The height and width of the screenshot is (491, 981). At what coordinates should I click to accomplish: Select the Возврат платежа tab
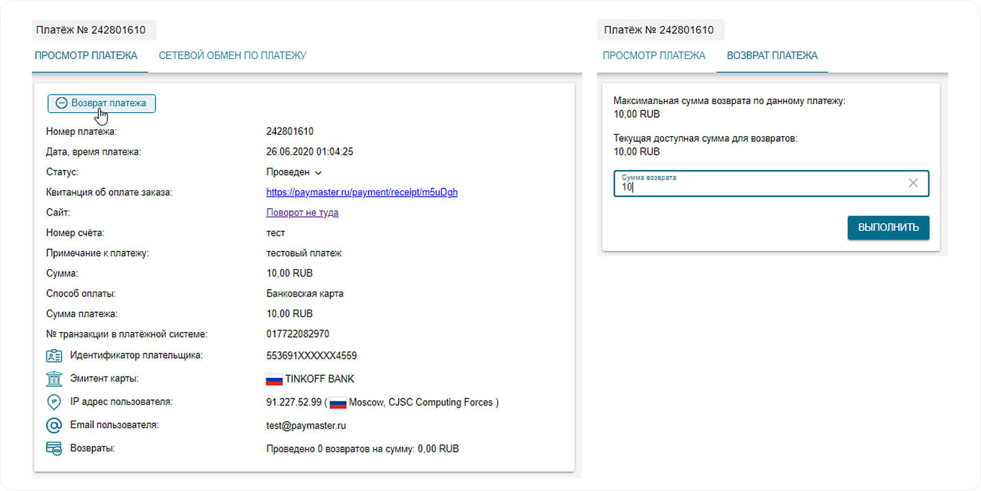click(x=772, y=55)
